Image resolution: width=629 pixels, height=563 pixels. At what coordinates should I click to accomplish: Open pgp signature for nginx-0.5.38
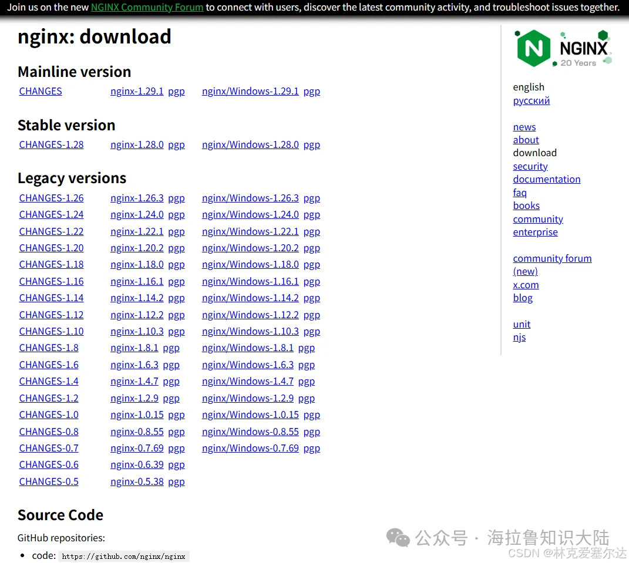pos(177,481)
